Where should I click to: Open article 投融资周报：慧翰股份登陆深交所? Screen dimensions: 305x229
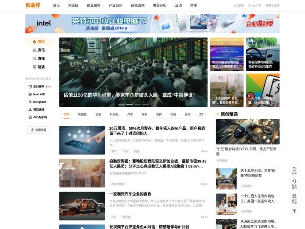pyautogui.click(x=158, y=164)
